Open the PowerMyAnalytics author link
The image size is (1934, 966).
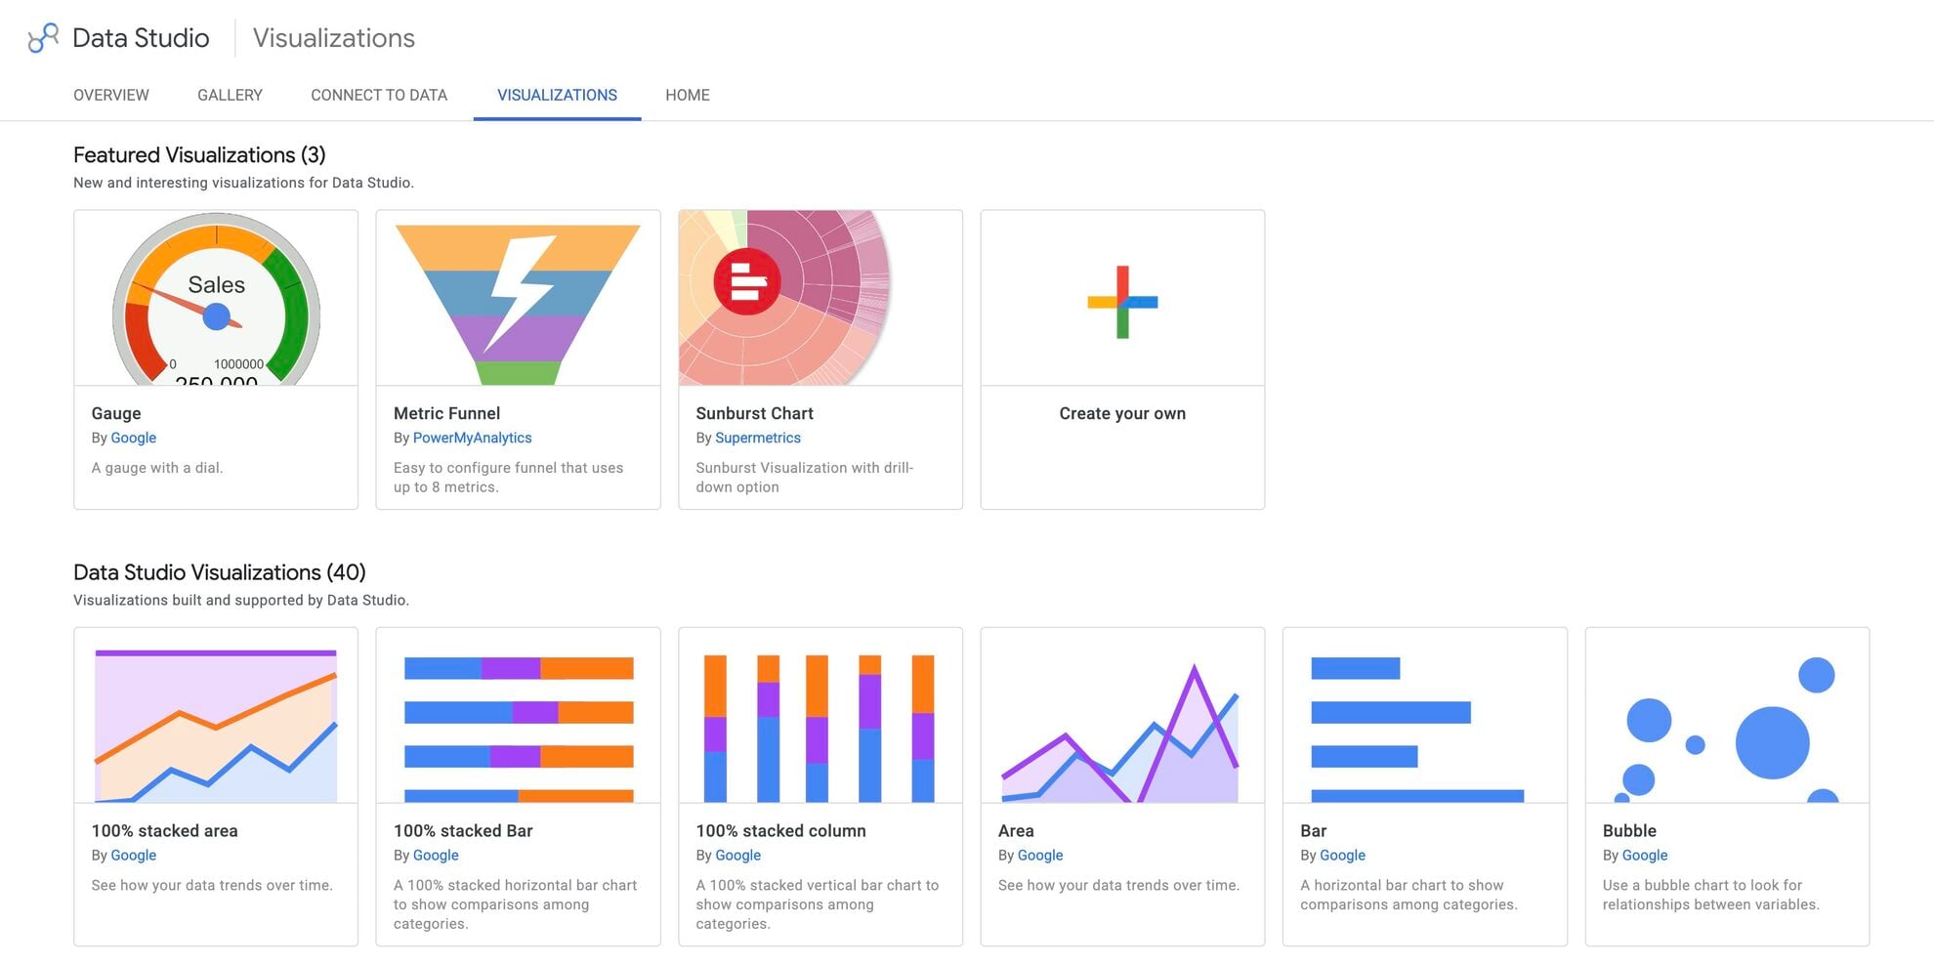472,438
